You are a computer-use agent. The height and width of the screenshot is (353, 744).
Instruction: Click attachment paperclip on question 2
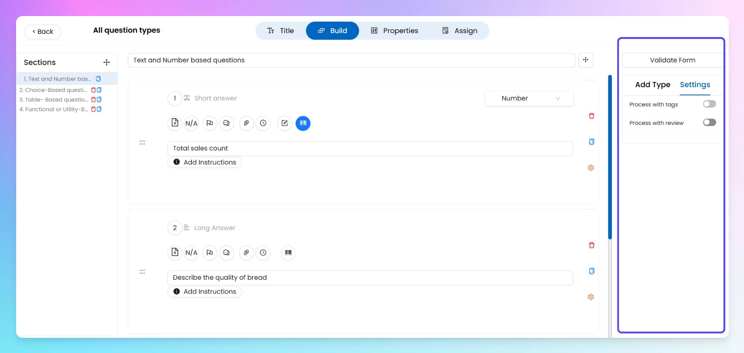pos(246,252)
